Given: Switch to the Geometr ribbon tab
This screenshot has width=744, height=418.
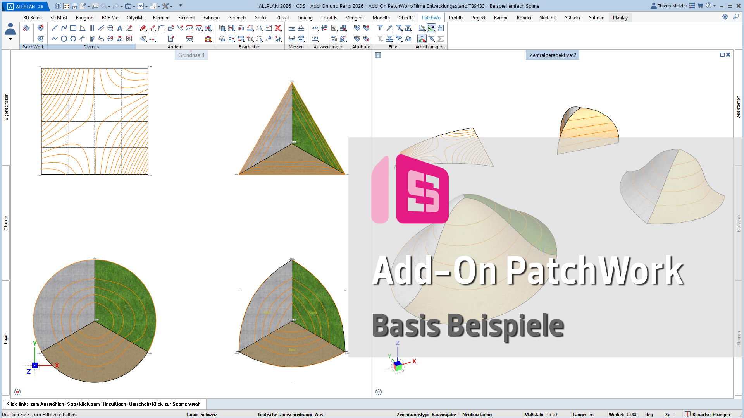Looking at the screenshot, I should tap(237, 17).
